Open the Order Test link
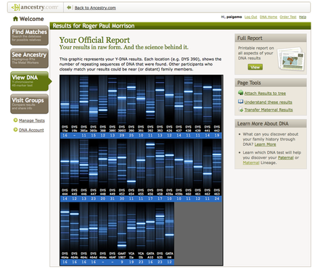The width and height of the screenshot is (323, 272). click(x=288, y=17)
